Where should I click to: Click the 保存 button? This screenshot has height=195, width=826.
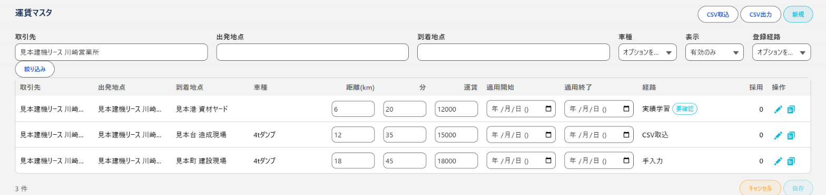[799, 189]
